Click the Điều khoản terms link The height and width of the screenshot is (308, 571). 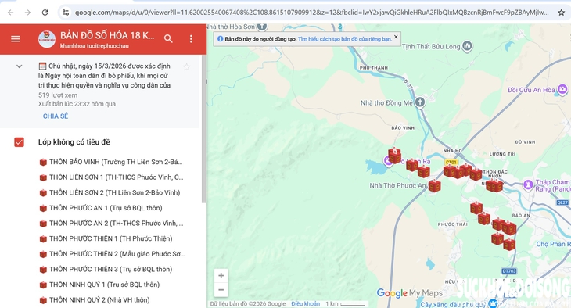[305, 303]
